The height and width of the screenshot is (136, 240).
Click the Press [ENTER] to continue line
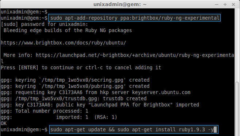[81, 67]
